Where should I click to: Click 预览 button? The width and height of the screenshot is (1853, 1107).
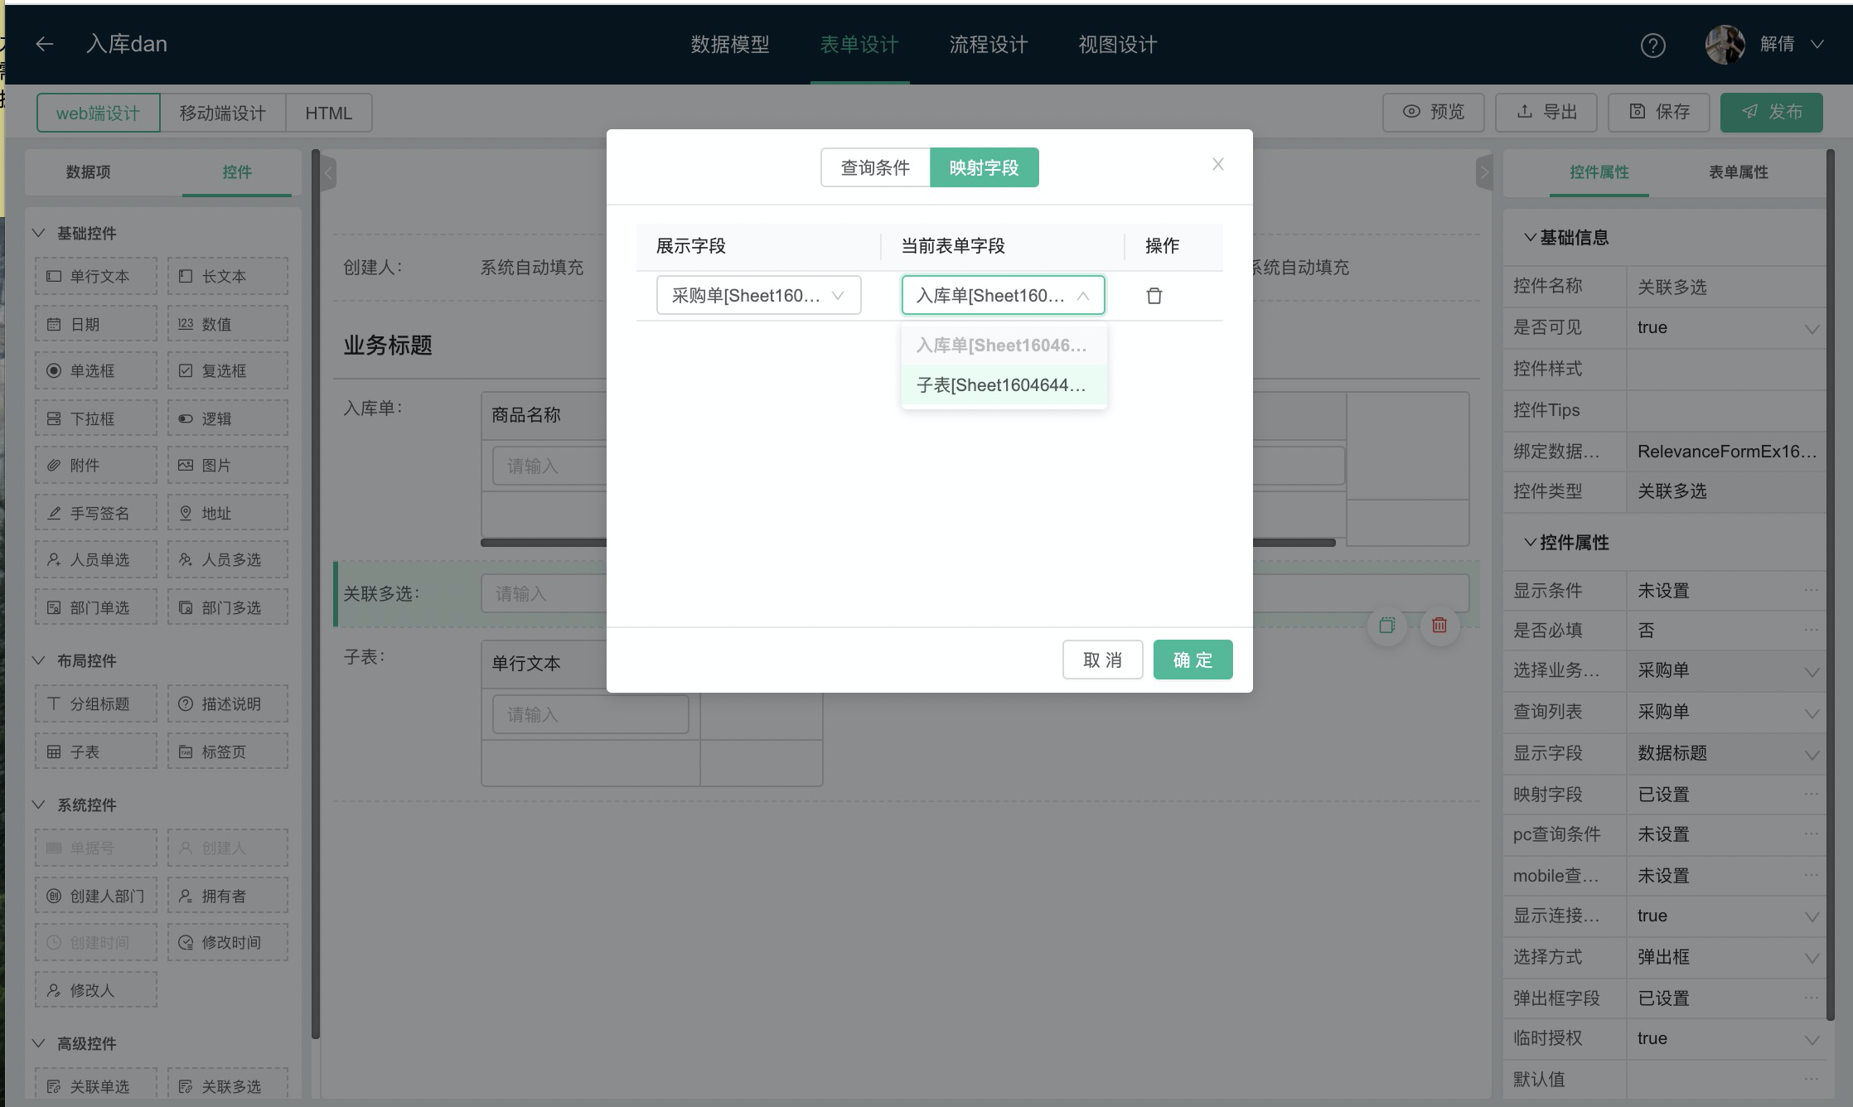point(1433,112)
